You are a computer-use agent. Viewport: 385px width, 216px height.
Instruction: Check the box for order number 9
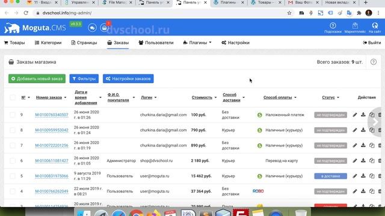click(12, 115)
